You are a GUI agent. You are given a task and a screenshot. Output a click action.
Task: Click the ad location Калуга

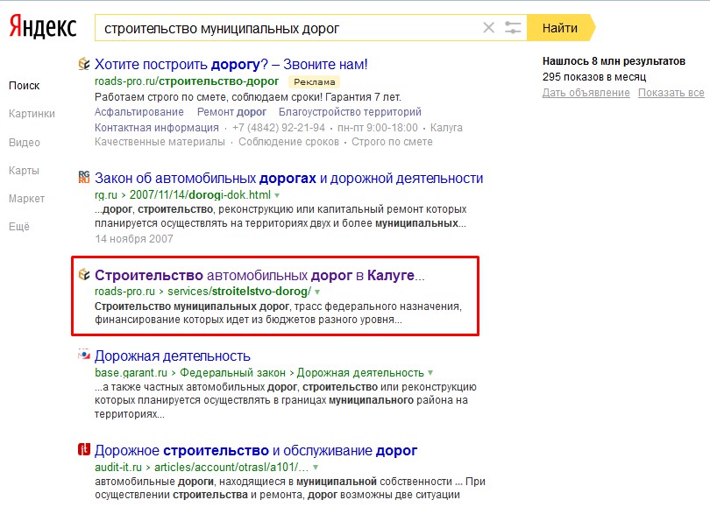point(446,128)
